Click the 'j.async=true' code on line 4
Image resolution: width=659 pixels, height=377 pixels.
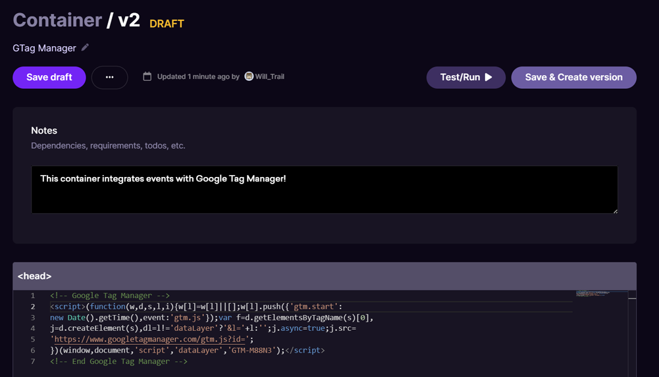pos(298,328)
